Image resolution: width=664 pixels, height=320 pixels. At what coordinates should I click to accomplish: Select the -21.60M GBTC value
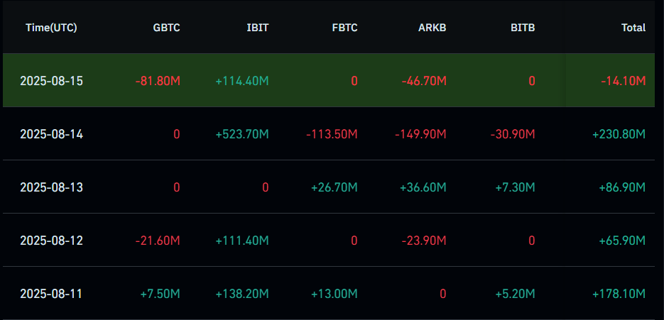click(x=158, y=241)
